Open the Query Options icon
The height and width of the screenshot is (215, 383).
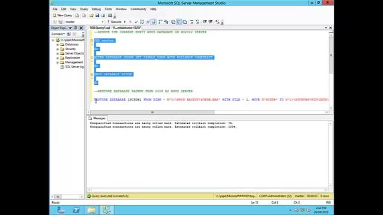coord(148,21)
